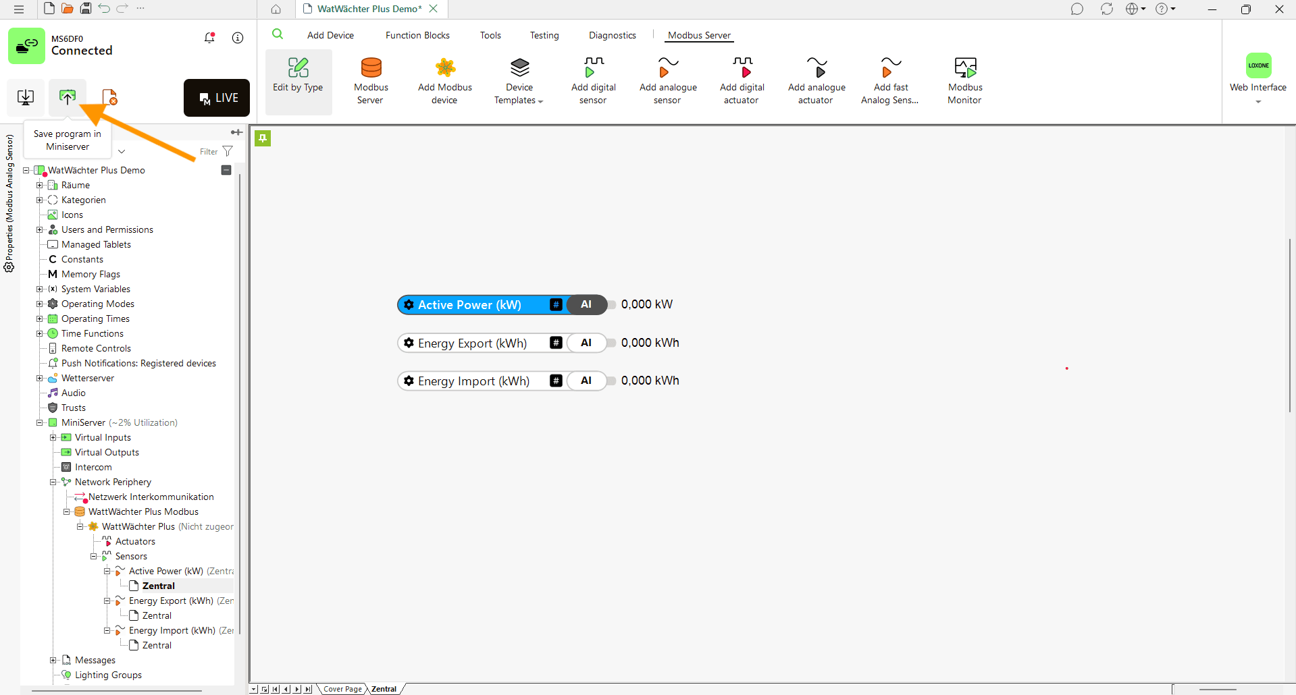Go to the home start page
Image resolution: width=1296 pixels, height=695 pixels.
(x=276, y=9)
